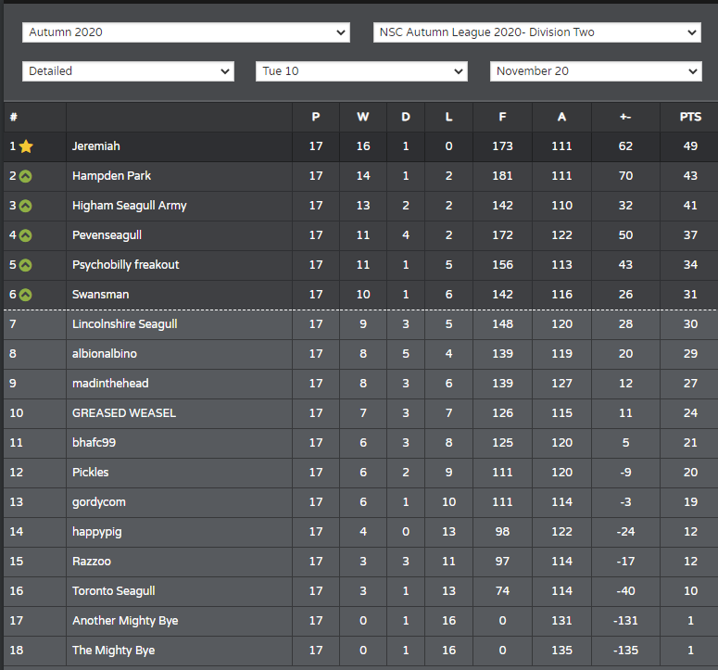Click the PTS column header

pyautogui.click(x=690, y=118)
